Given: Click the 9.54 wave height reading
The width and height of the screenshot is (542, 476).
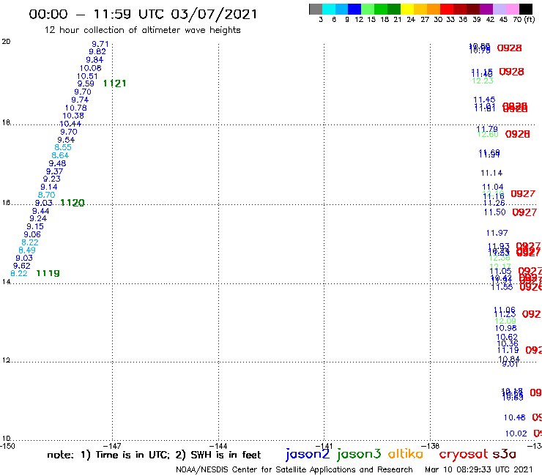Looking at the screenshot, I should click(66, 140).
